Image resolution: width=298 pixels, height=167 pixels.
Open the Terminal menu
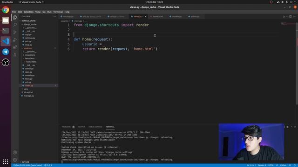[58, 12]
